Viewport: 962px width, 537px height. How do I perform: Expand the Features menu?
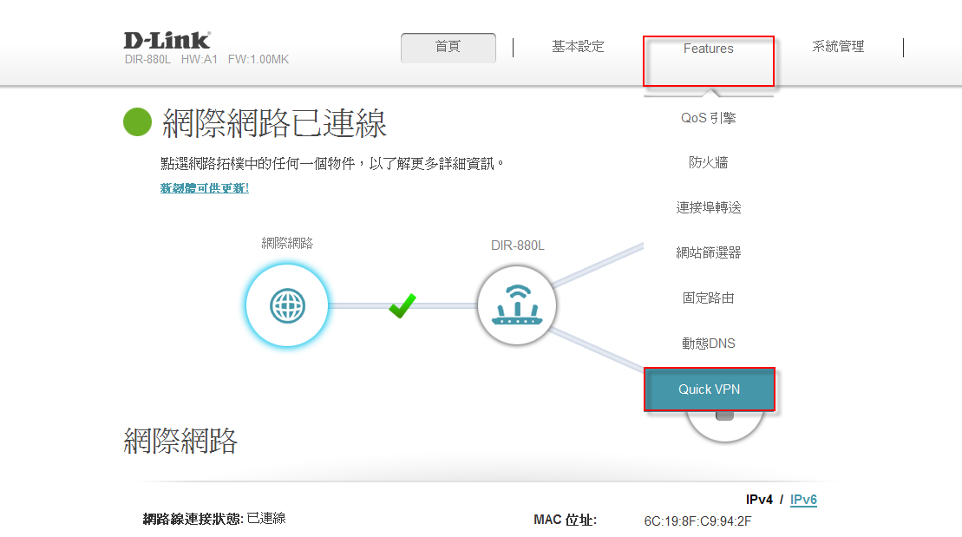[708, 49]
